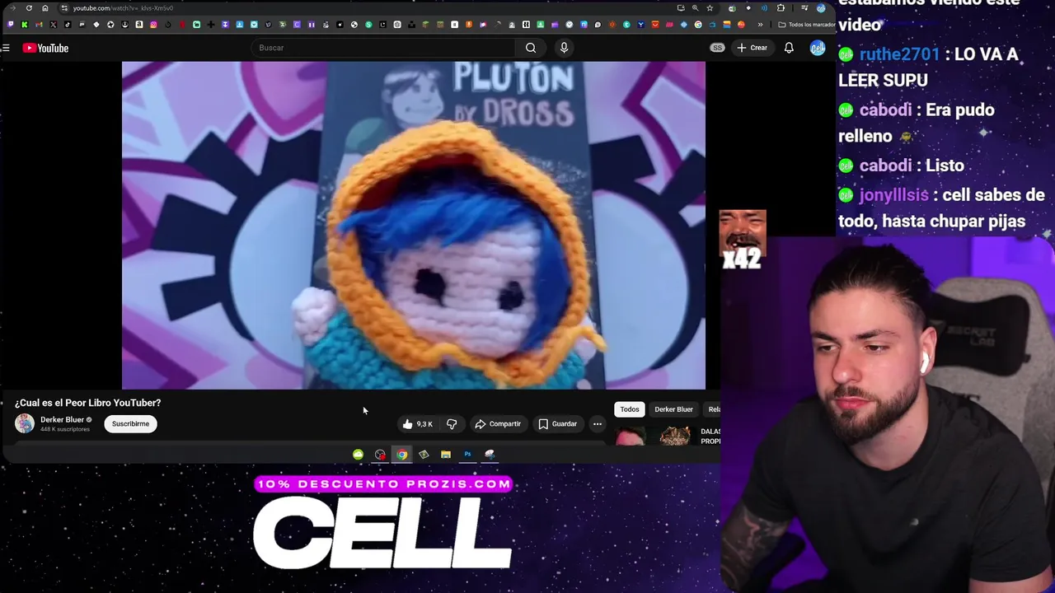The image size is (1055, 593).
Task: Click the 'Compartir' share button
Action: (498, 424)
